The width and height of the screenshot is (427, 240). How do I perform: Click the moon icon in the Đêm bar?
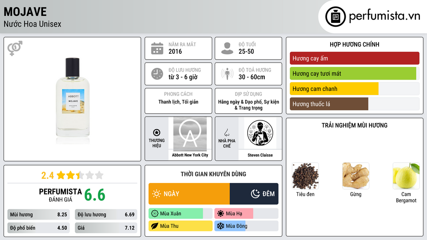(x=255, y=194)
